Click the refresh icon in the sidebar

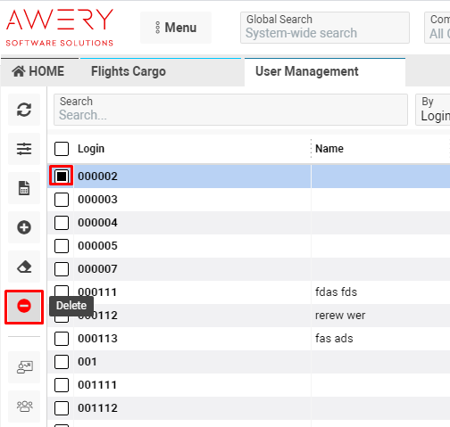point(24,110)
